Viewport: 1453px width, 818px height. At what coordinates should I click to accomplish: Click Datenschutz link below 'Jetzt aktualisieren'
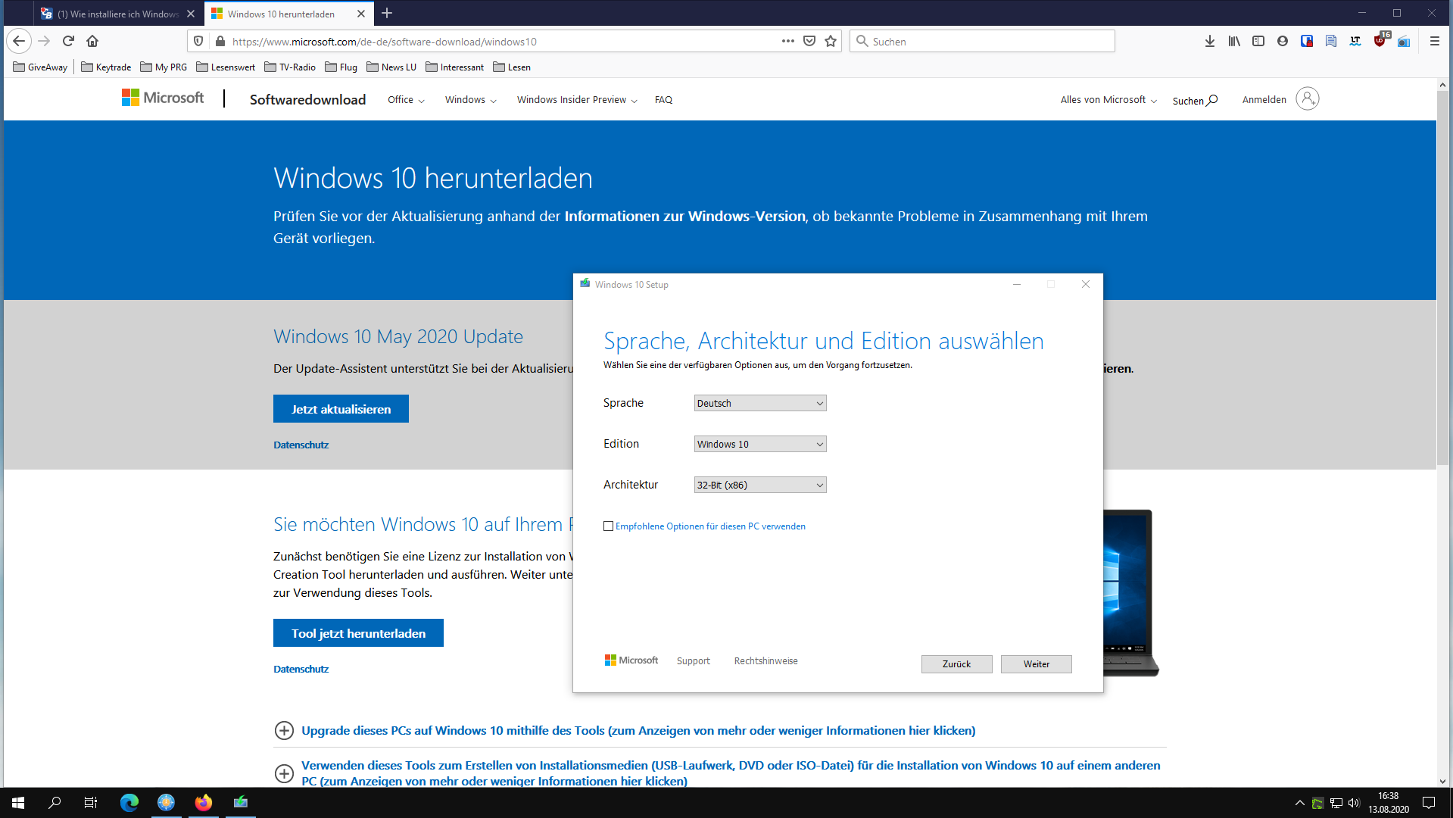pyautogui.click(x=301, y=445)
